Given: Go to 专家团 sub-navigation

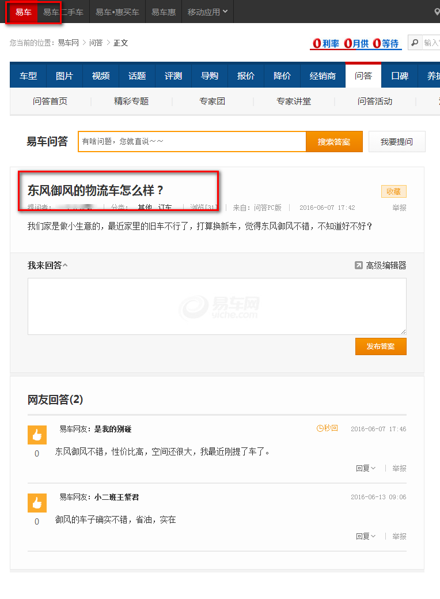Looking at the screenshot, I should (x=212, y=101).
